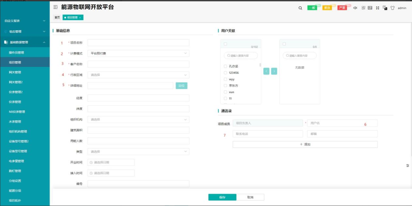The width and height of the screenshot is (412, 206).
Task: Click the monitor screen icon beside the QR icon
Action: click(370, 8)
